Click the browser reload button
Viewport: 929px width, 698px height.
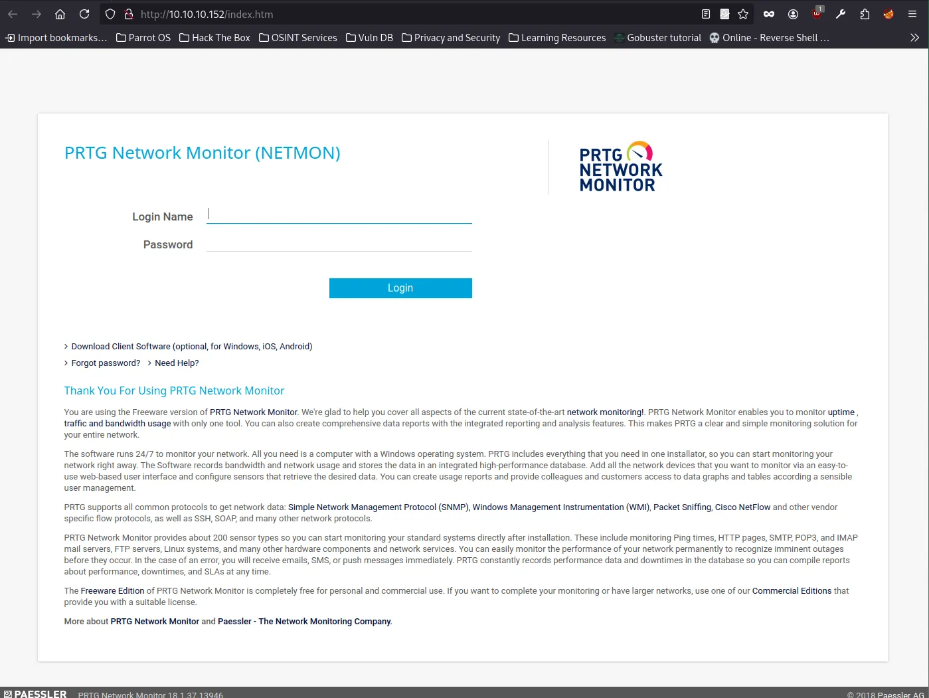84,14
